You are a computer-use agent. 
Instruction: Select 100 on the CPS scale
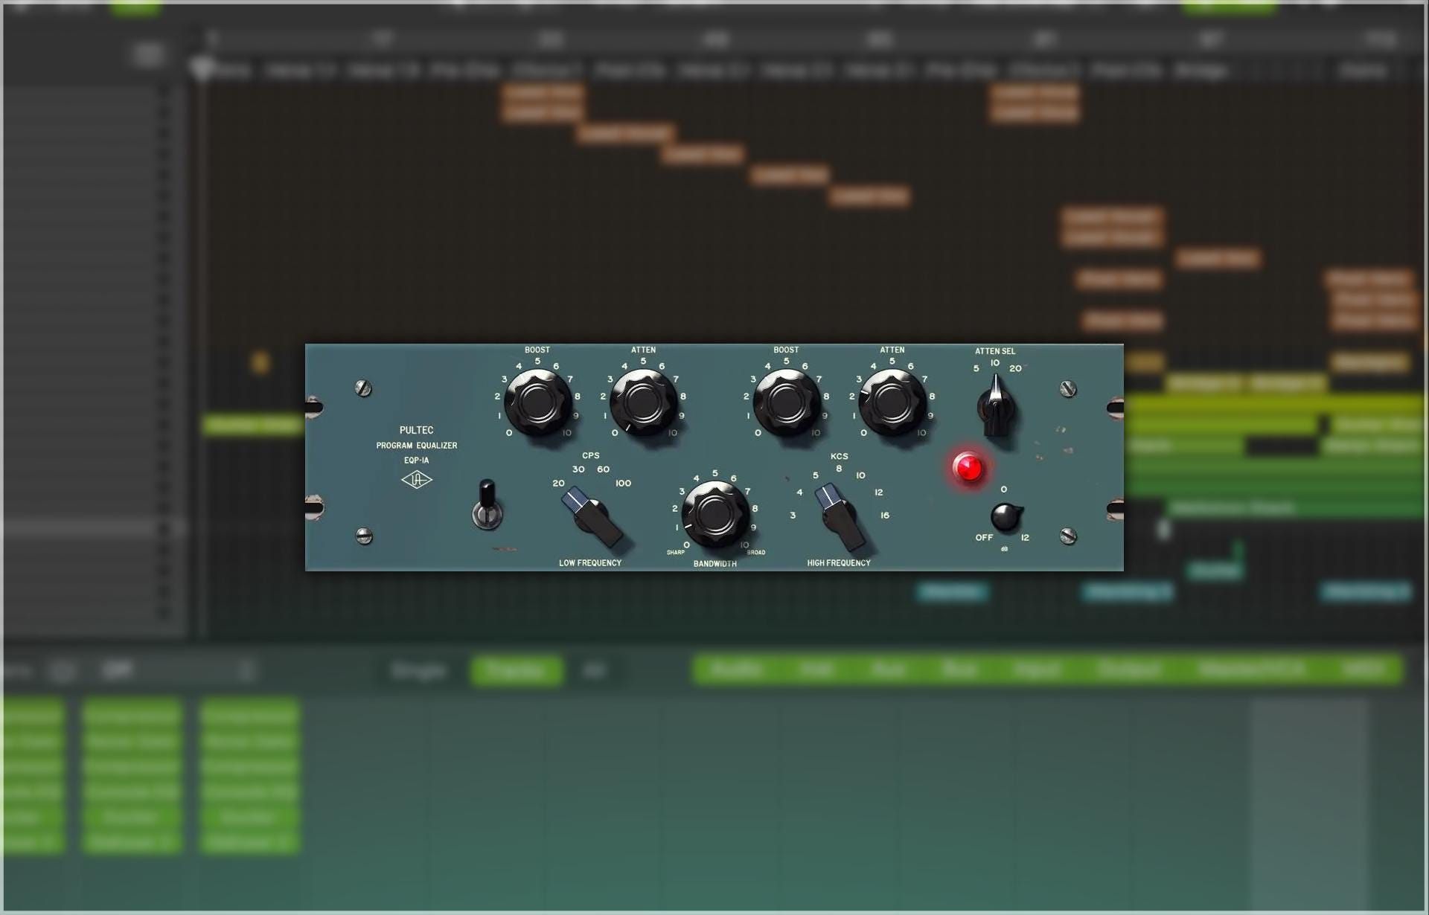(623, 484)
